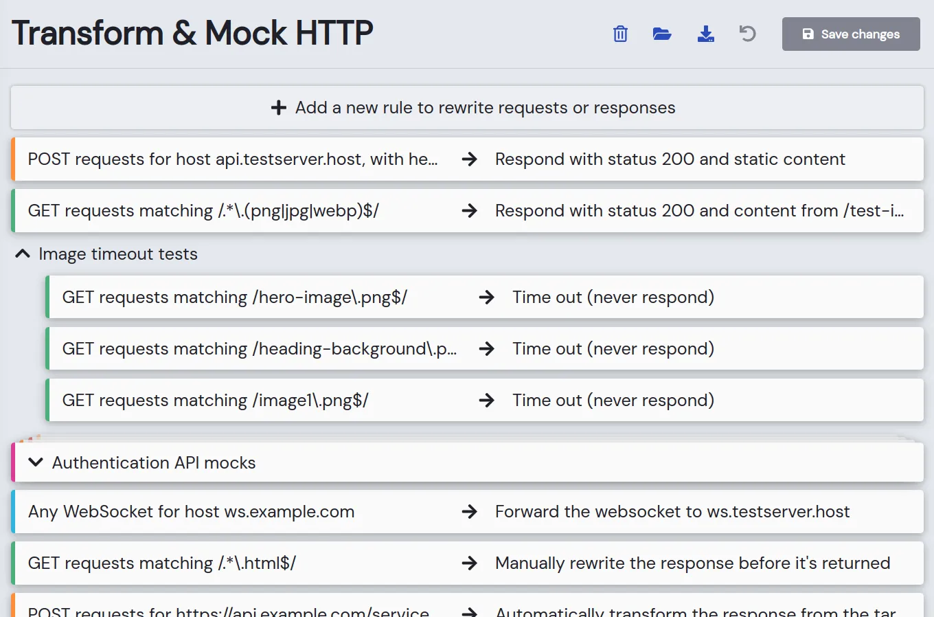Click the undo arrow to revert changes

click(x=747, y=34)
